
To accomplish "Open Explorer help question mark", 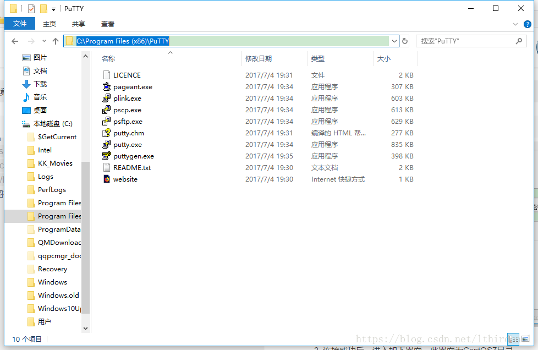I will pyautogui.click(x=528, y=24).
